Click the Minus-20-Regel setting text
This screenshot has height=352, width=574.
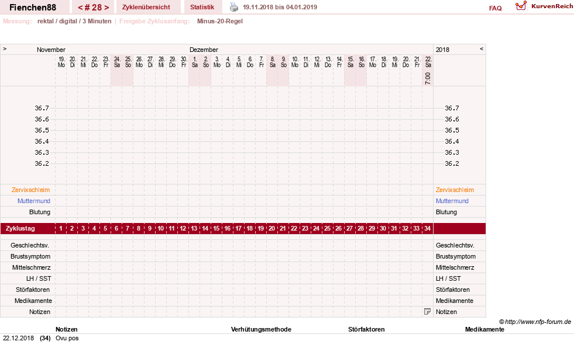coord(219,21)
